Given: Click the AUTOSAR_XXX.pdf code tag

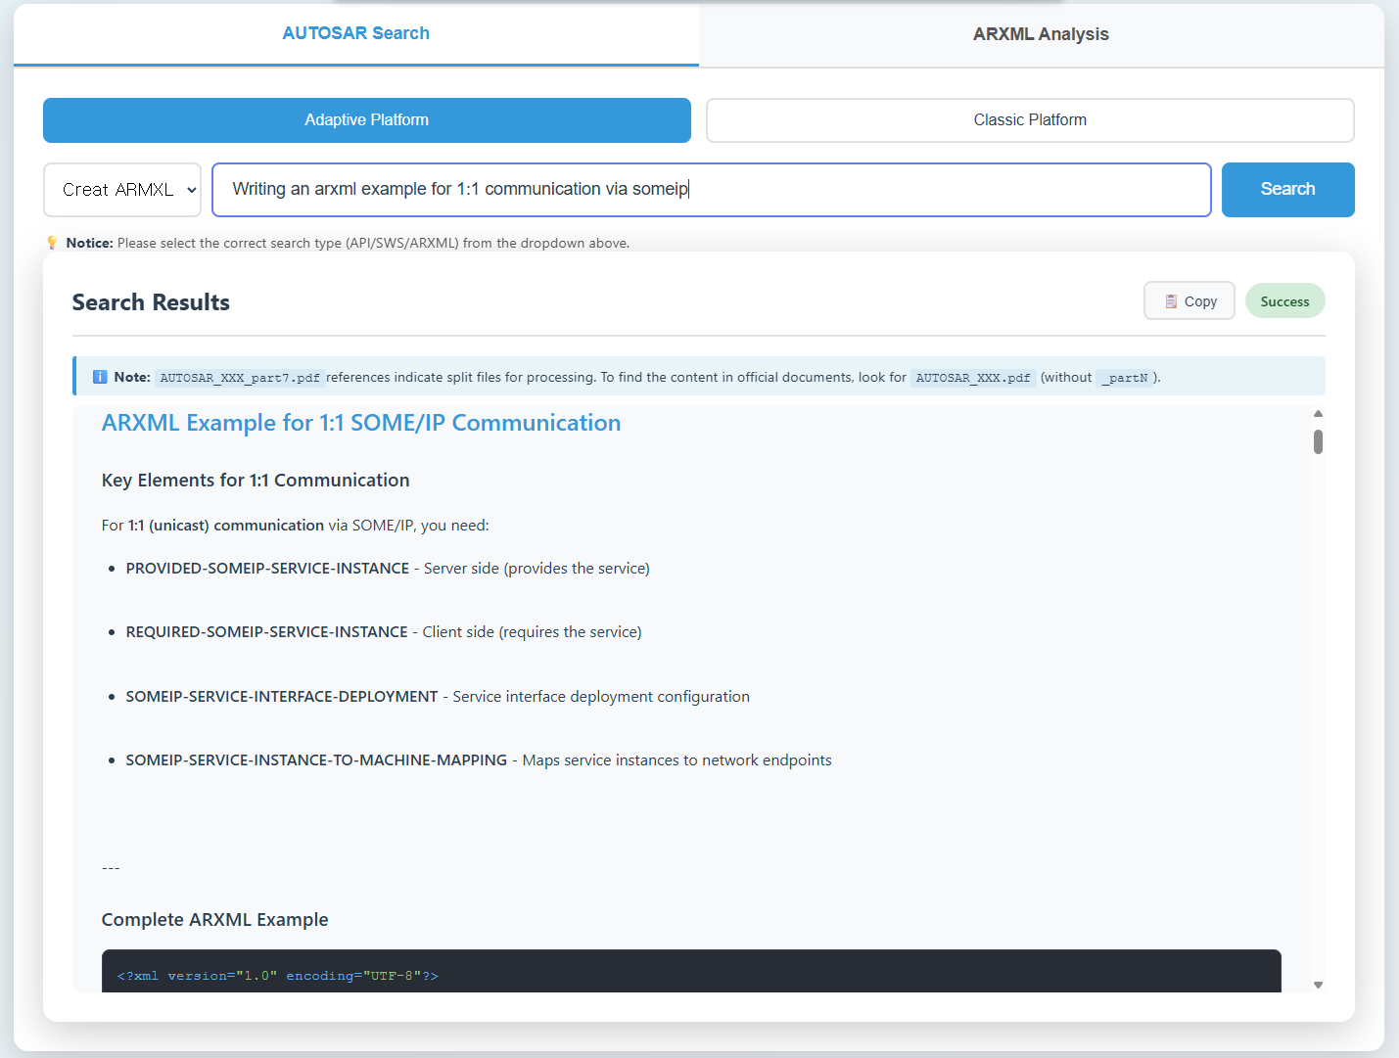Looking at the screenshot, I should tap(972, 378).
